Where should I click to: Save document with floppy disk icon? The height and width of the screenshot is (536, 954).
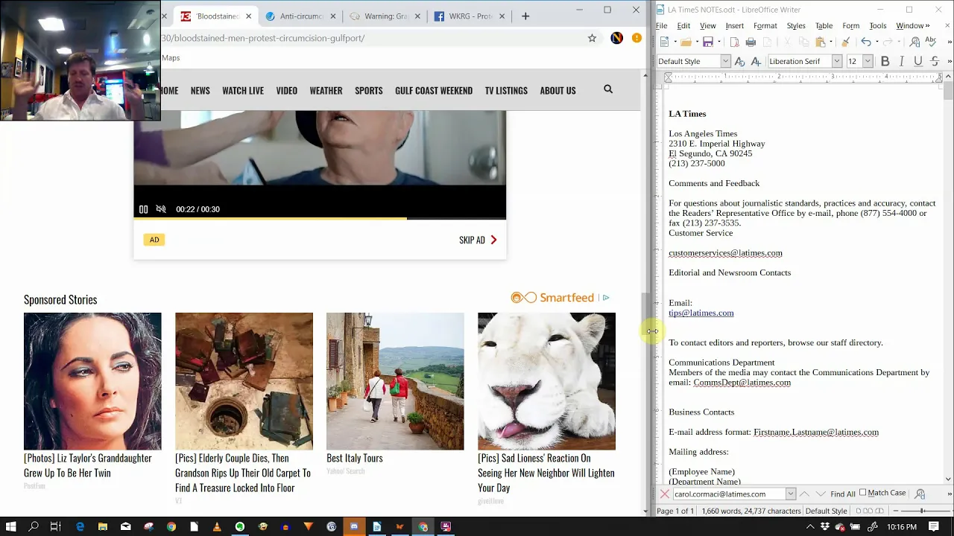[x=708, y=42]
